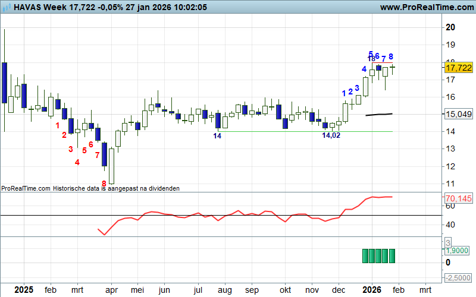Click the blue 14 label under August candles
The width and height of the screenshot is (476, 297).
(x=217, y=136)
